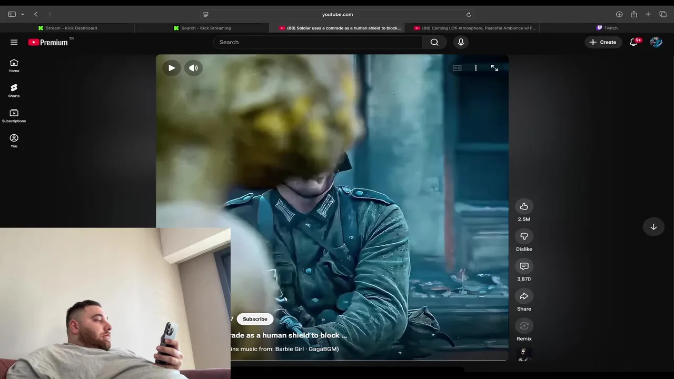Image resolution: width=674 pixels, height=379 pixels.
Task: Open the You section in sidebar
Action: click(14, 141)
